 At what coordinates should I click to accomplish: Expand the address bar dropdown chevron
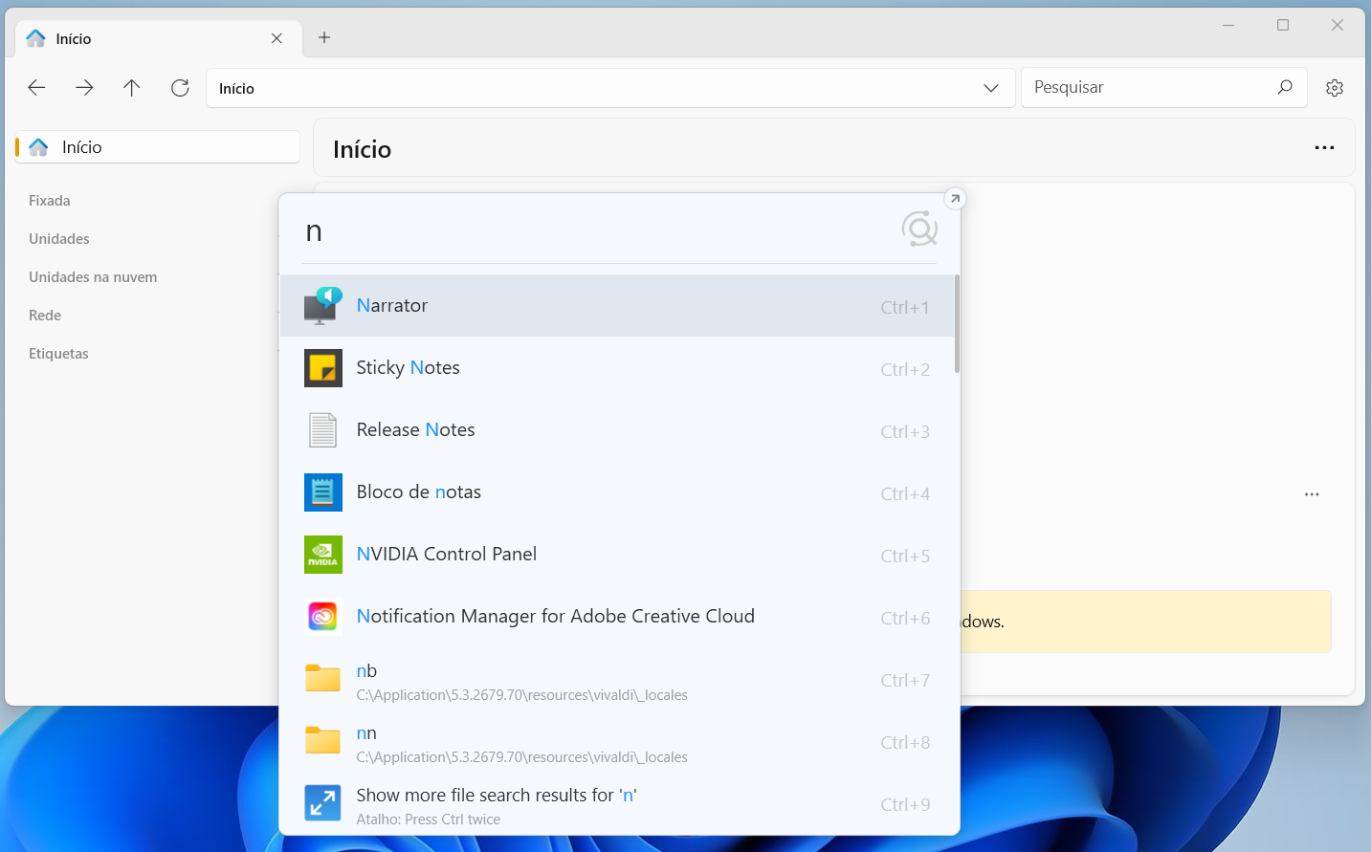point(991,88)
